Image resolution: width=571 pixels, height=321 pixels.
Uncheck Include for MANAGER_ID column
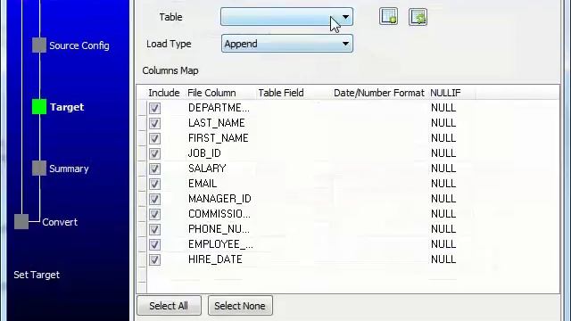pyautogui.click(x=154, y=199)
